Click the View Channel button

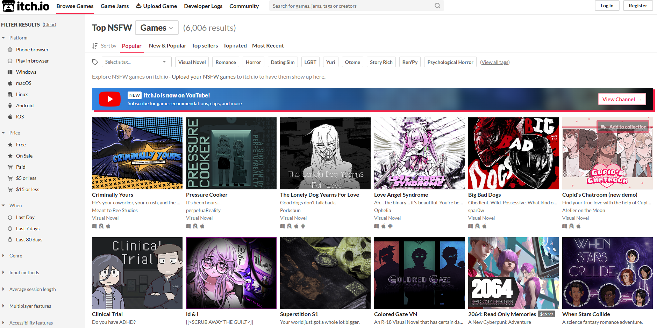click(x=622, y=99)
